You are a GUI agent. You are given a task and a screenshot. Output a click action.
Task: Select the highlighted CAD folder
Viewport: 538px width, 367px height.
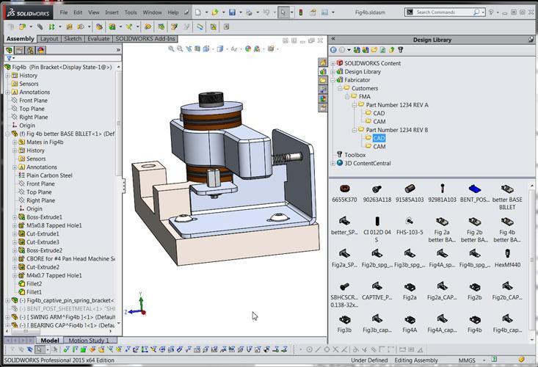379,138
